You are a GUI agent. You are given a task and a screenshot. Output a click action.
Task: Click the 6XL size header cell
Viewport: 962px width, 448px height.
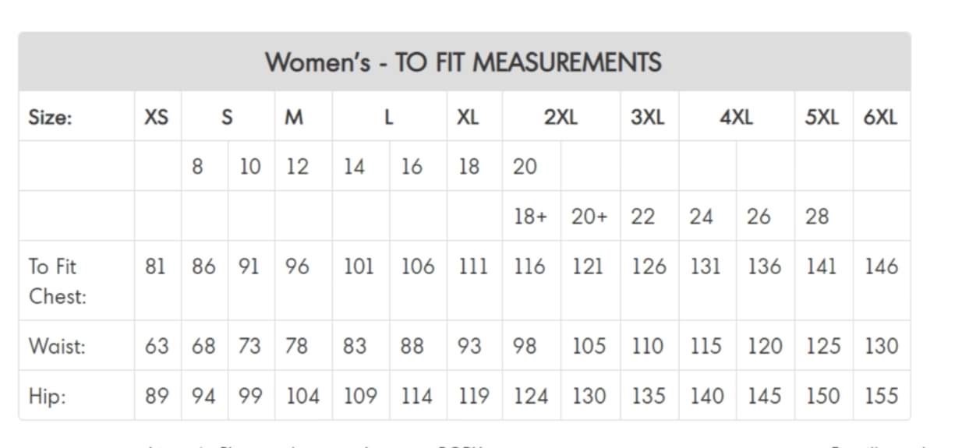point(880,118)
